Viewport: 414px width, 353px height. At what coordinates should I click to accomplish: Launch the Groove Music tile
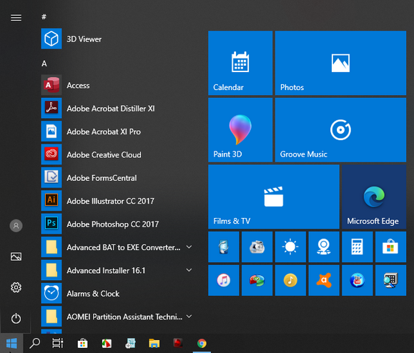[340, 130]
